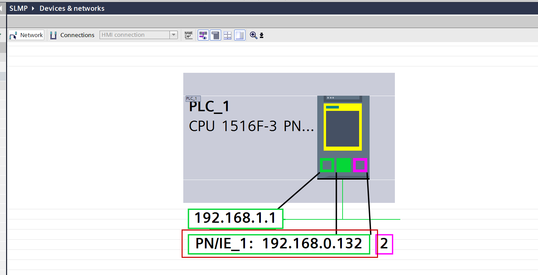This screenshot has width=538, height=275.
Task: Click the NAME relabel network icon
Action: pos(189,35)
